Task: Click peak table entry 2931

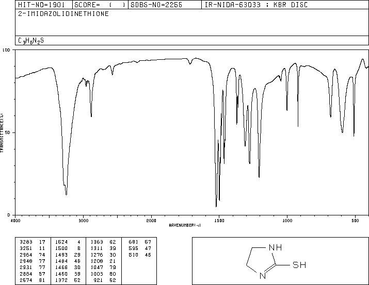Action: [26, 267]
